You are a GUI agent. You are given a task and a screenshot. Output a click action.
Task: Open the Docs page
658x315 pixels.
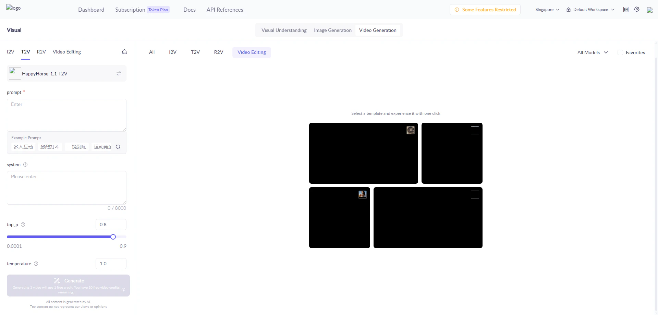[190, 10]
